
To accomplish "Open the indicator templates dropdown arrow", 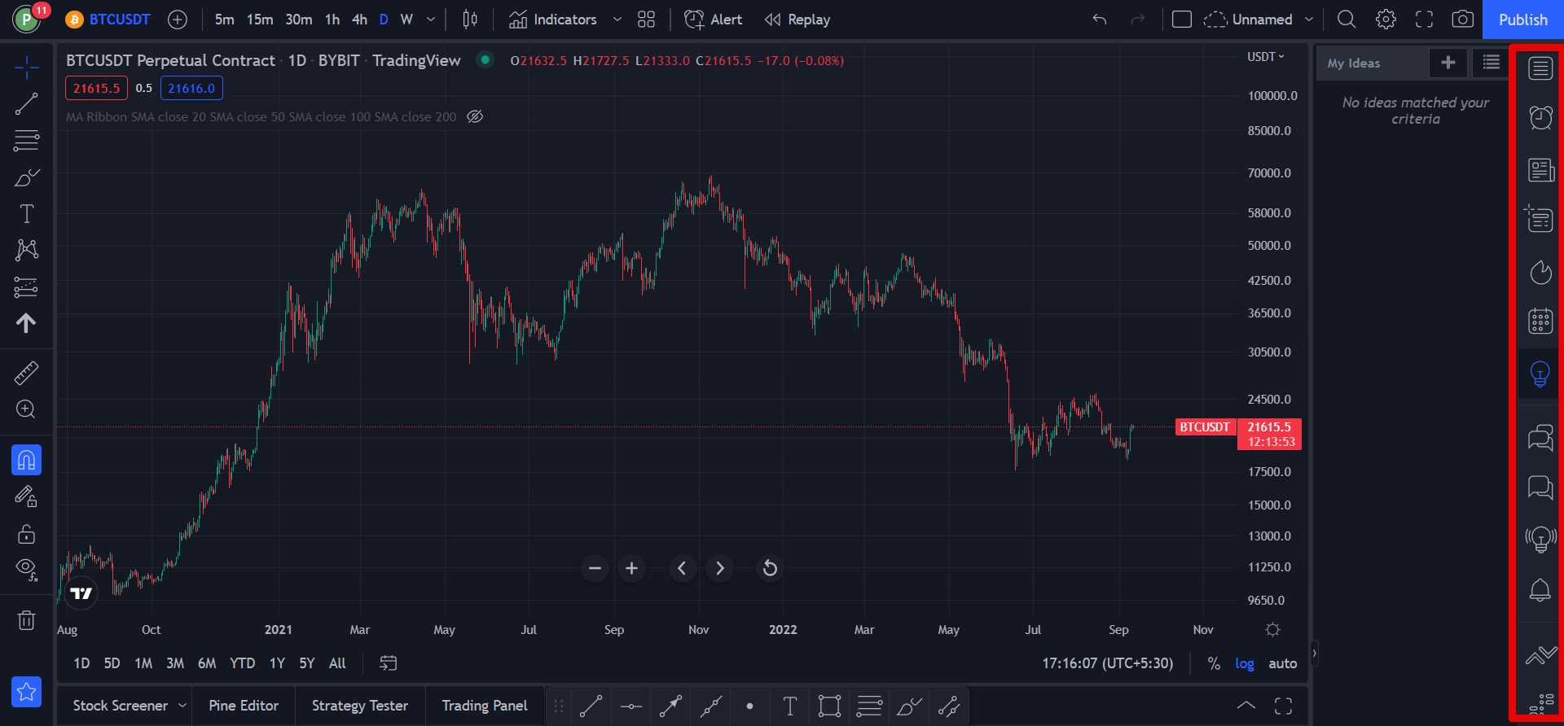I will tap(617, 20).
